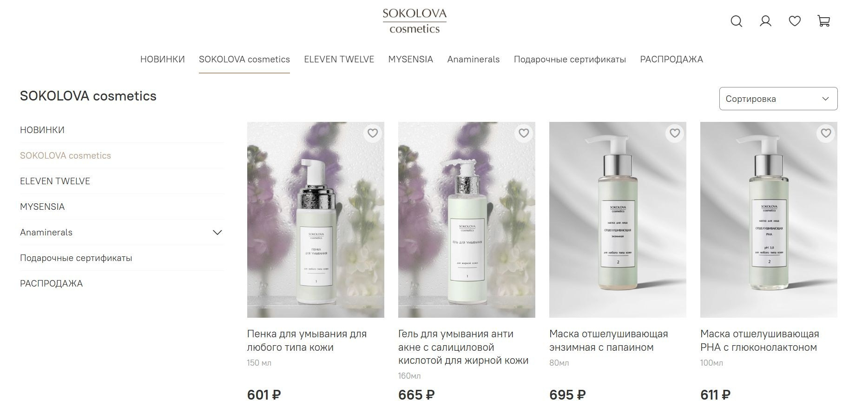Click the Гель для умывания product image
The width and height of the screenshot is (862, 401).
pyautogui.click(x=467, y=220)
